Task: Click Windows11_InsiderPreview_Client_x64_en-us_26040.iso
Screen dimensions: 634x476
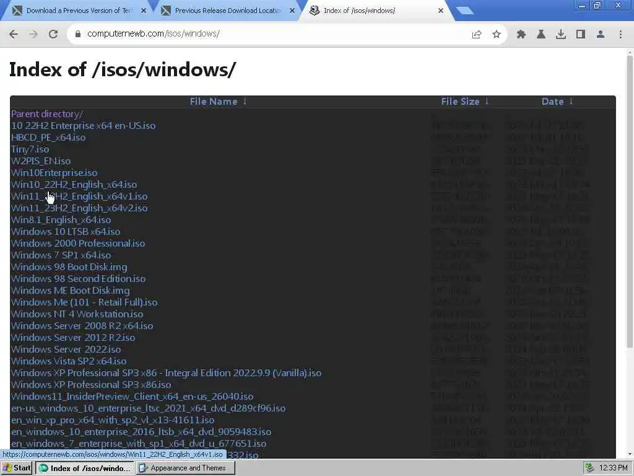Action: pos(132,396)
